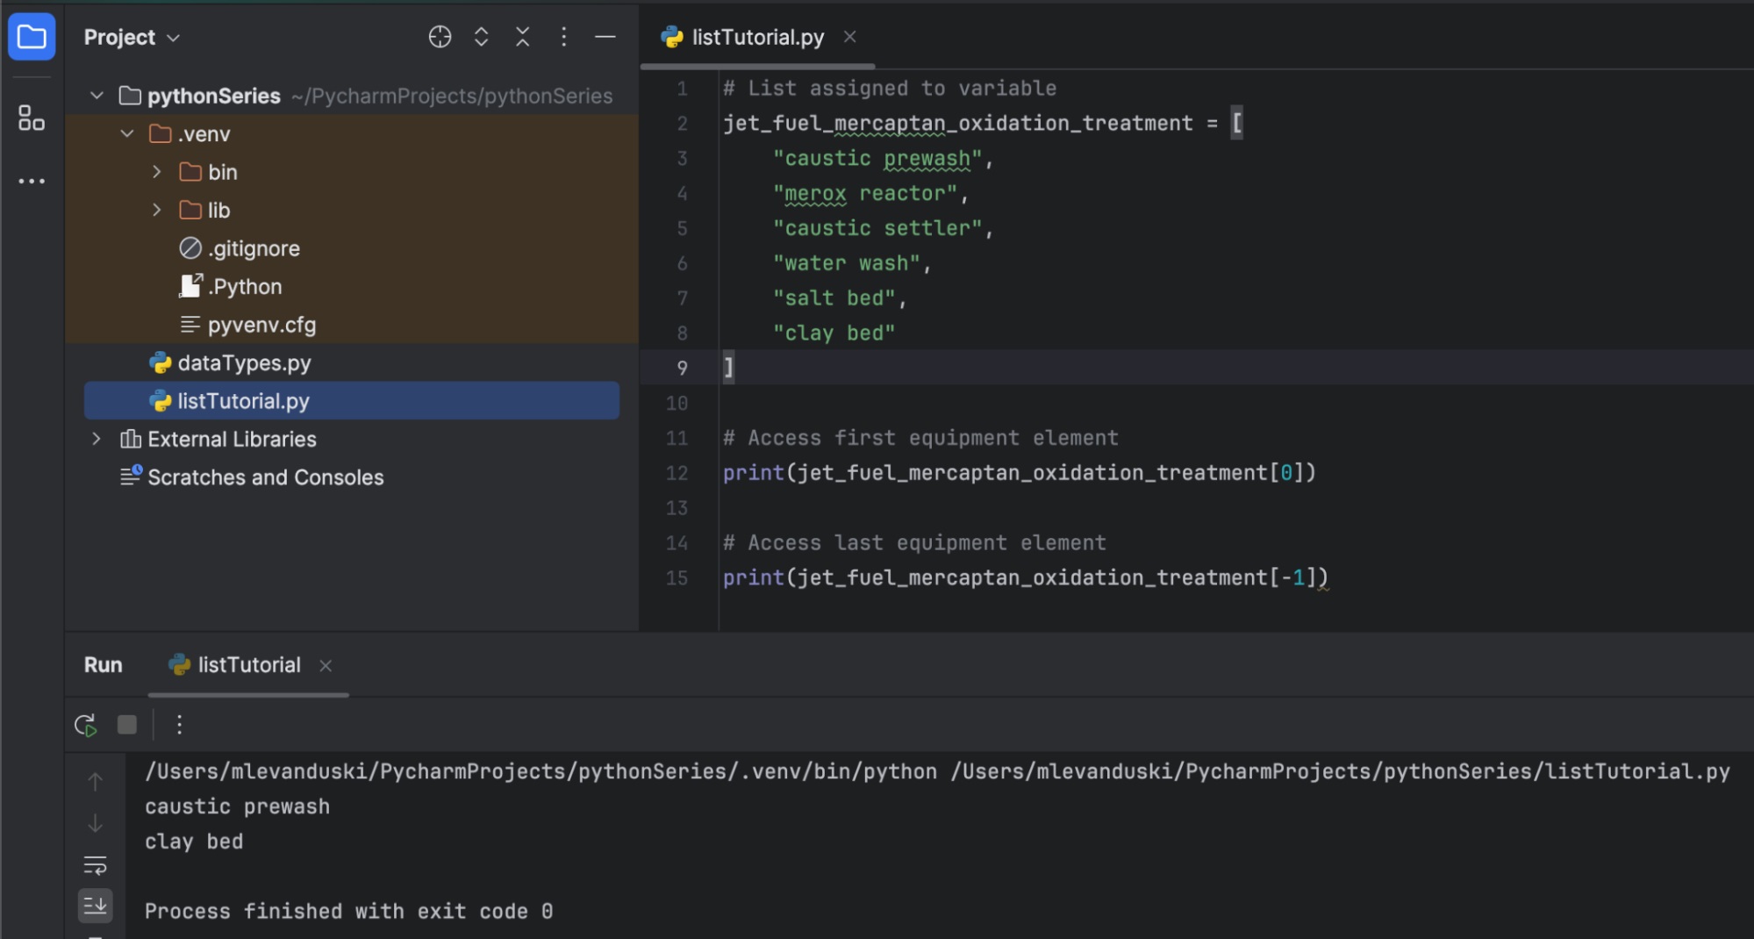The width and height of the screenshot is (1754, 939).
Task: Click "caustic prewash" output in console
Action: point(238,806)
